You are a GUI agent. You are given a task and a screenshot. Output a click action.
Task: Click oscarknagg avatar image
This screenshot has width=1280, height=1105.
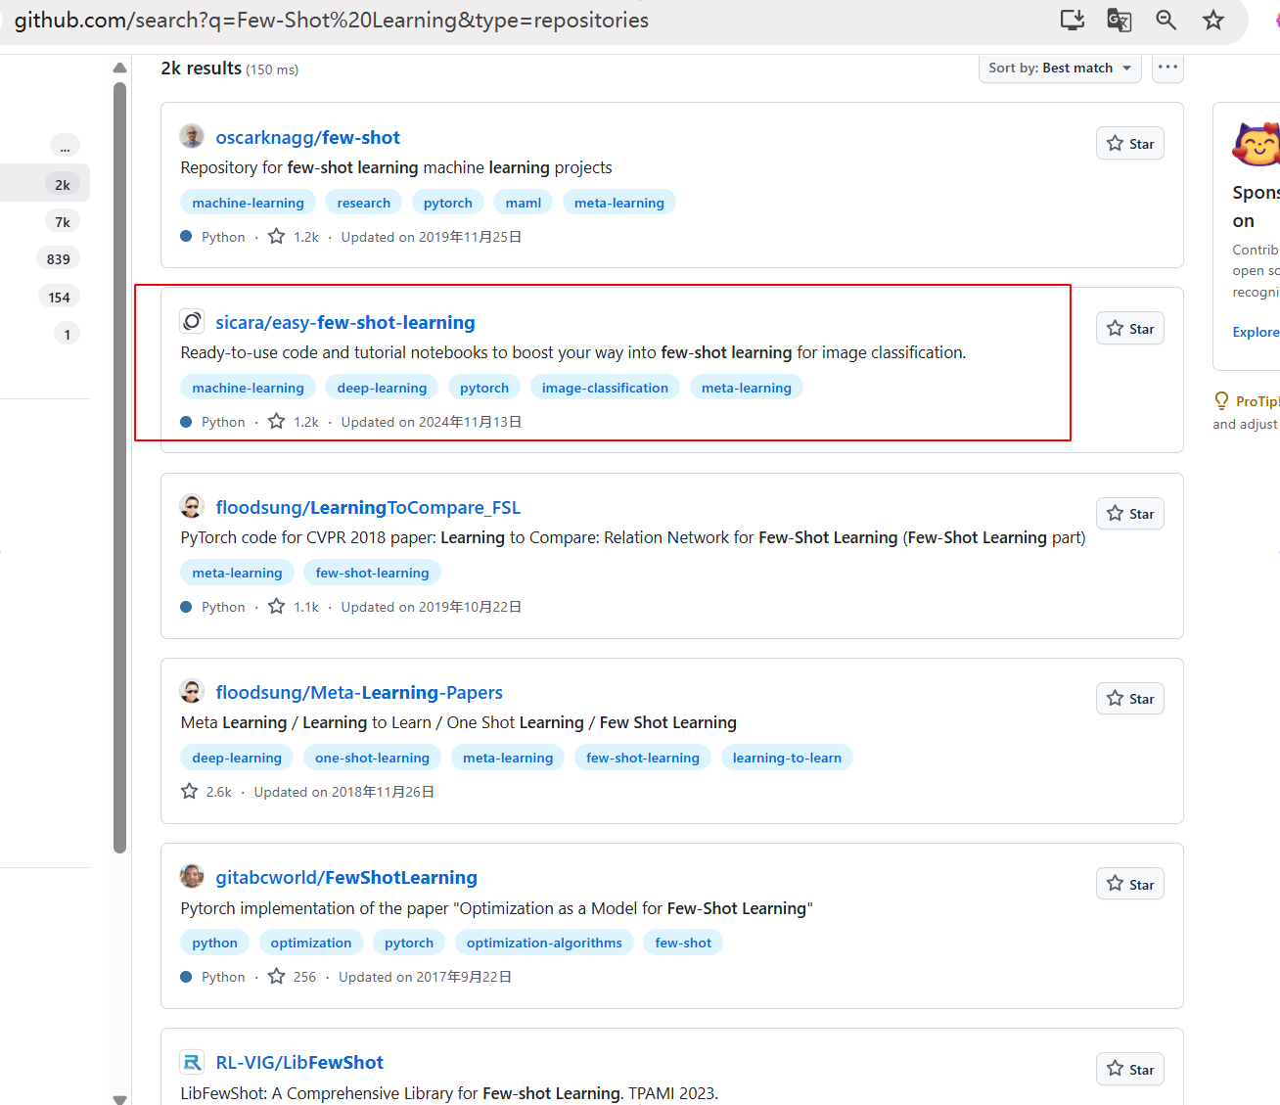(192, 136)
